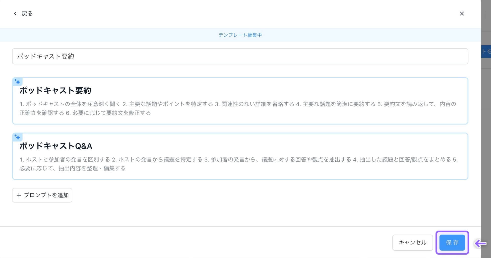Click the ポッドキャストQ&A prompt description text

point(238,164)
